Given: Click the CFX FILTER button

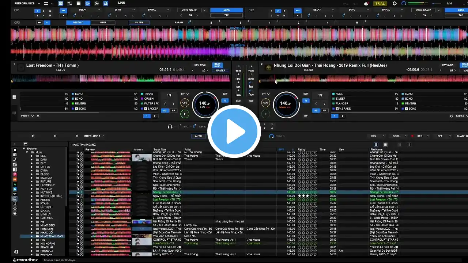Looking at the screenshot, I should click(x=139, y=23).
